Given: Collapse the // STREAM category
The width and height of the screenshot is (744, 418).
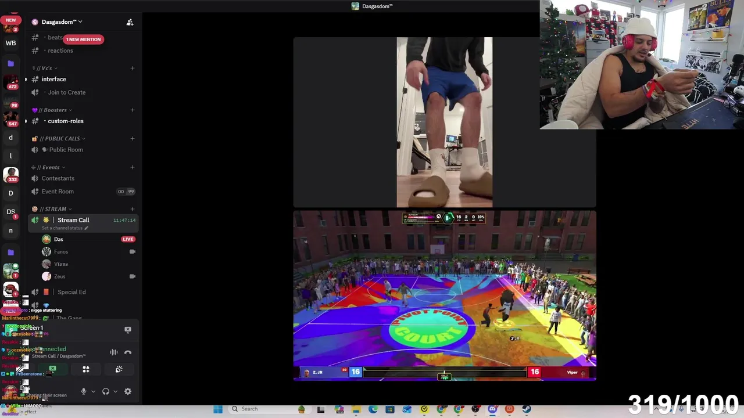Looking at the screenshot, I should pyautogui.click(x=52, y=209).
